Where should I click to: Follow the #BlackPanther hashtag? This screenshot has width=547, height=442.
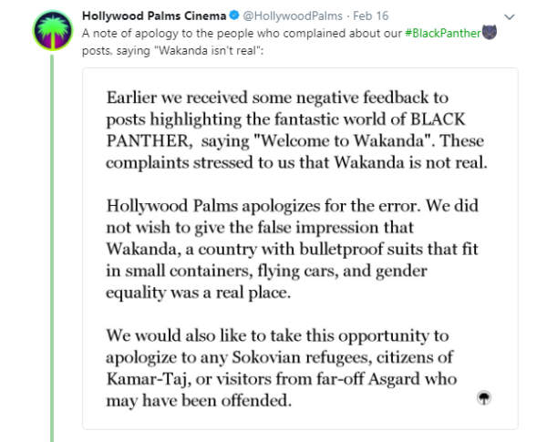(x=445, y=33)
